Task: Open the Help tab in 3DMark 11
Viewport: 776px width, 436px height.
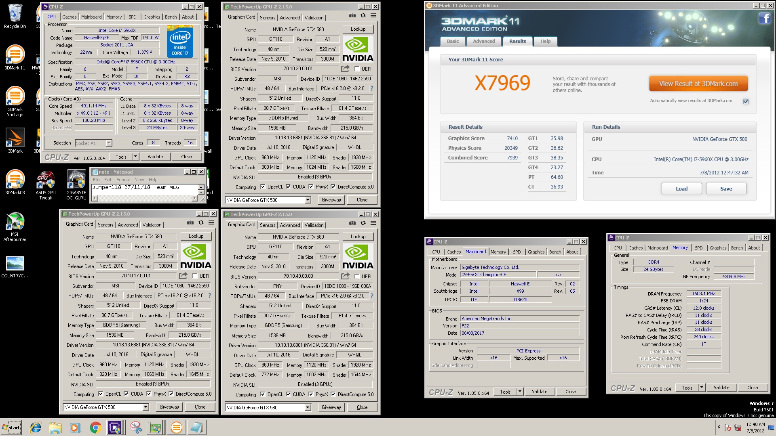Action: [x=545, y=41]
